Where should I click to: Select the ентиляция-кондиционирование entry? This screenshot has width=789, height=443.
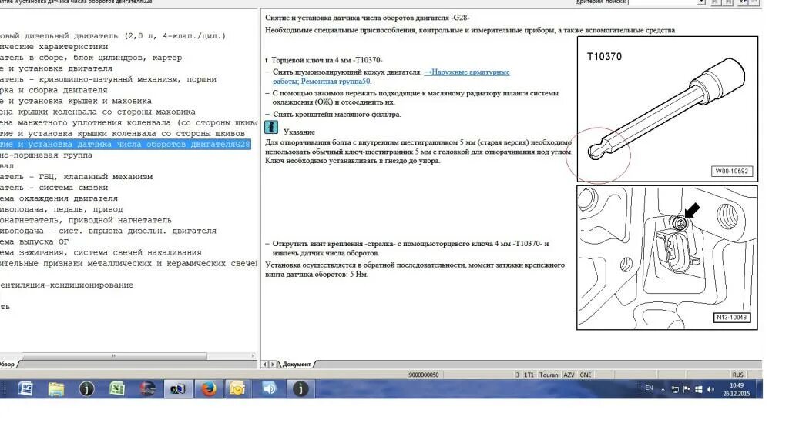point(66,285)
